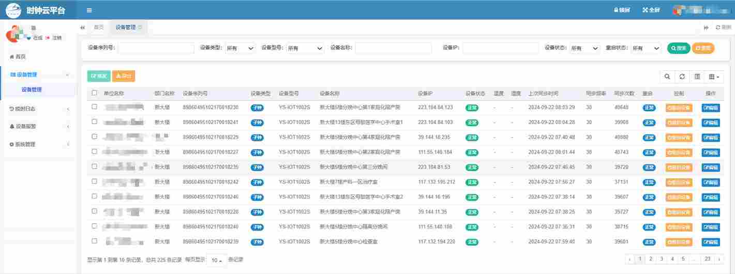Viewport: 735px width, 274px height.
Task: Select the row checkbox for device 18239
Action: pyautogui.click(x=94, y=241)
